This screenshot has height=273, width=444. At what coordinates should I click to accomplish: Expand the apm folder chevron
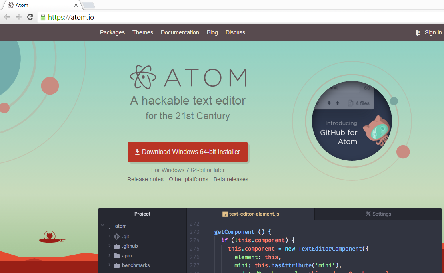pyautogui.click(x=110, y=255)
